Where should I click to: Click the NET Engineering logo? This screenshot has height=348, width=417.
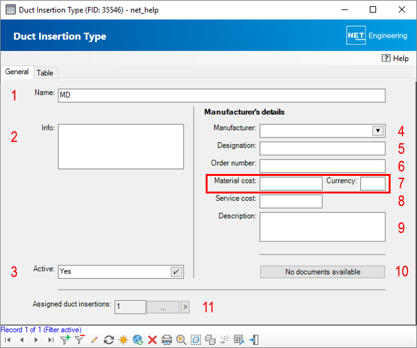(x=377, y=35)
